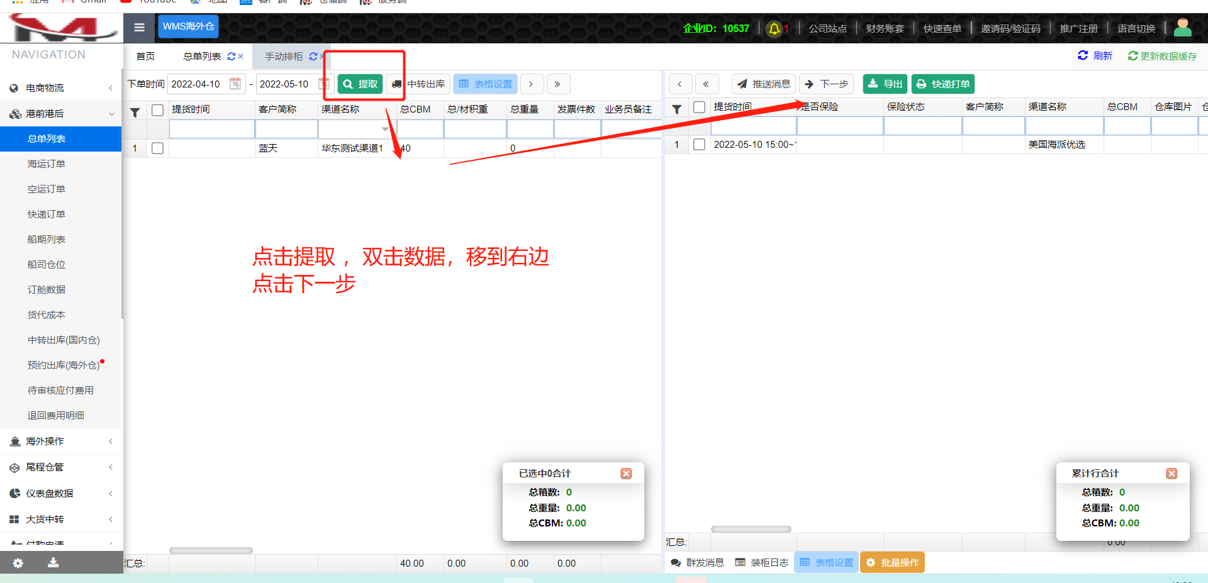Image resolution: width=1208 pixels, height=583 pixels.
Task: Focus the 提货时间 filter field in left table
Action: click(x=212, y=129)
